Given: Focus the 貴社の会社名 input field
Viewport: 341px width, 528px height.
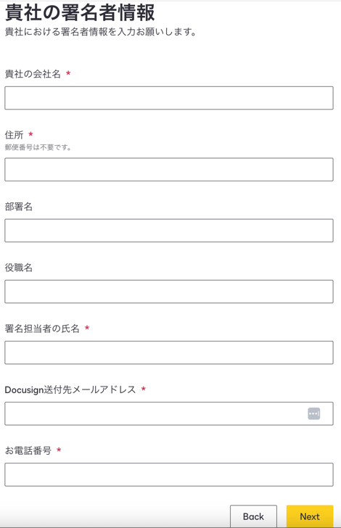Looking at the screenshot, I should click(x=169, y=98).
